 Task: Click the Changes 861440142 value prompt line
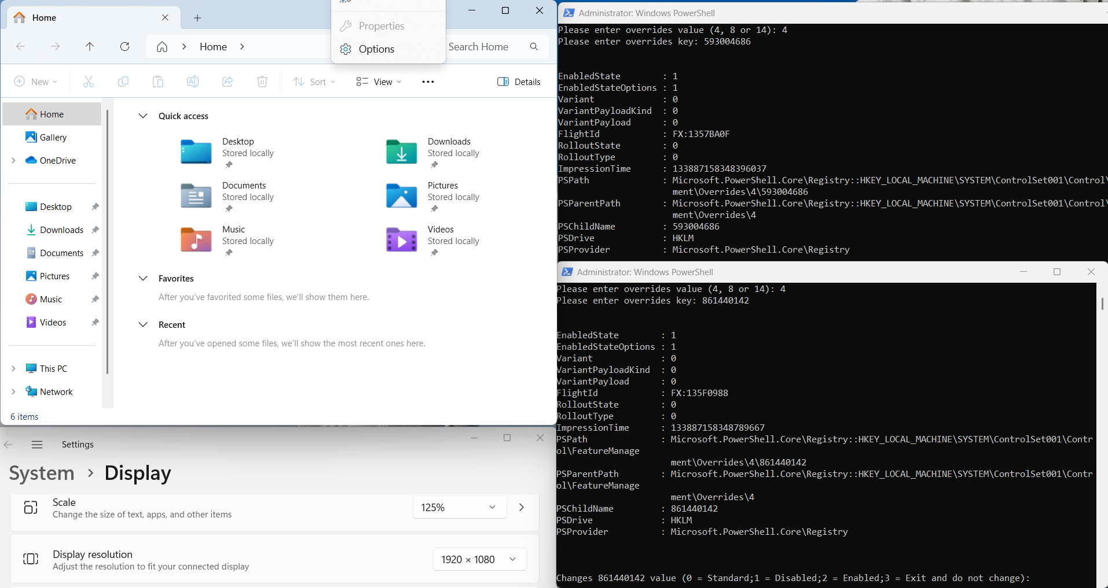[793, 578]
